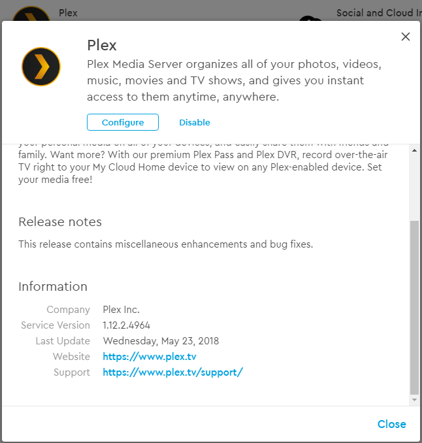Screen dimensions: 422x443
Task: Click the background Plex app icon behind the dialog
Action: [x=31, y=14]
